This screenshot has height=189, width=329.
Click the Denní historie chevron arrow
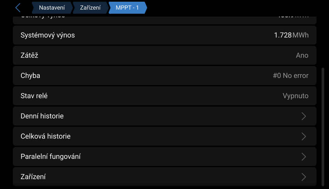(x=304, y=116)
